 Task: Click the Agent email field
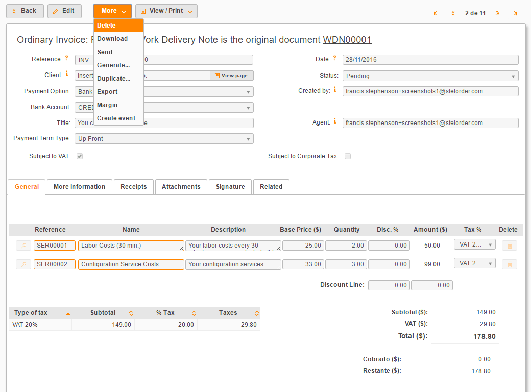point(430,123)
